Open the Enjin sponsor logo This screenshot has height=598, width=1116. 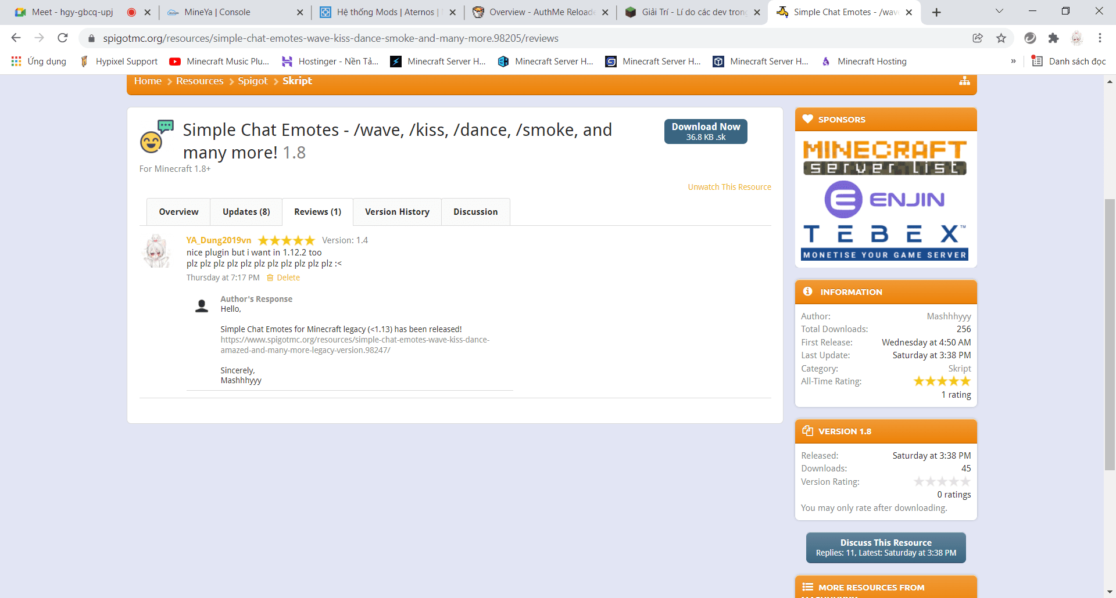point(885,199)
